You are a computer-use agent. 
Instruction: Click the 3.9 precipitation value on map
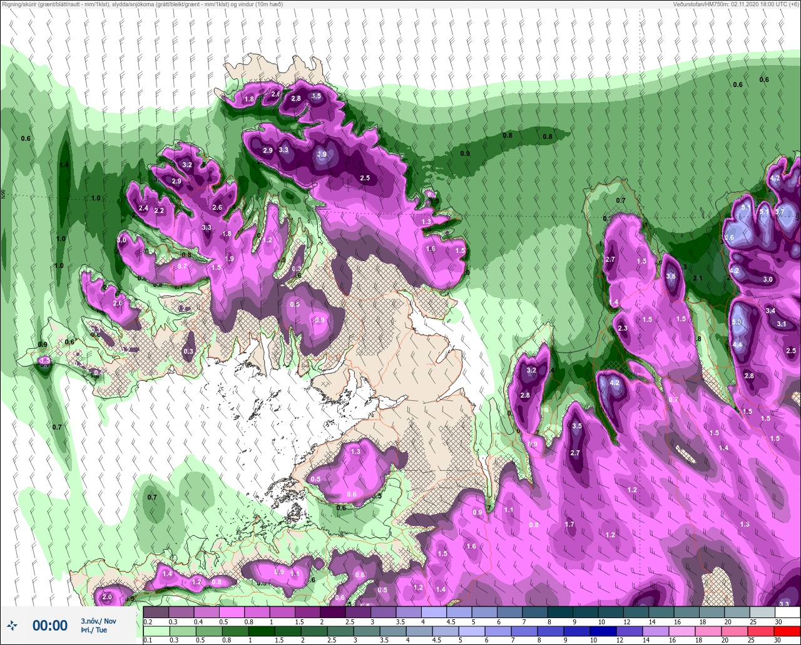pyautogui.click(x=322, y=154)
